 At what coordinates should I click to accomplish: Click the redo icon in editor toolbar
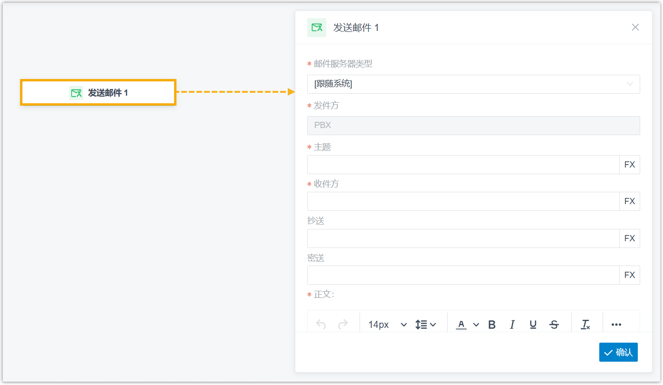pos(342,325)
